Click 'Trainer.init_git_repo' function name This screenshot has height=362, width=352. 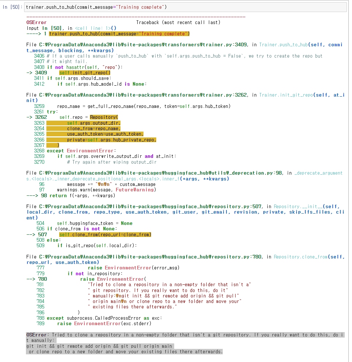pos(286,95)
